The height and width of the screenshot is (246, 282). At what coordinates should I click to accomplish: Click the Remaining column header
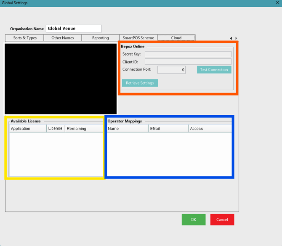(83, 129)
